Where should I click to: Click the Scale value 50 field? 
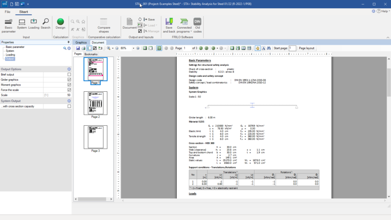tap(57, 95)
